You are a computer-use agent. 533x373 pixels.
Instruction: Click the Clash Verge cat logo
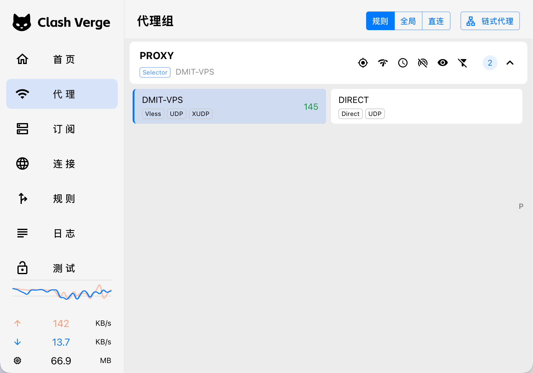22,22
